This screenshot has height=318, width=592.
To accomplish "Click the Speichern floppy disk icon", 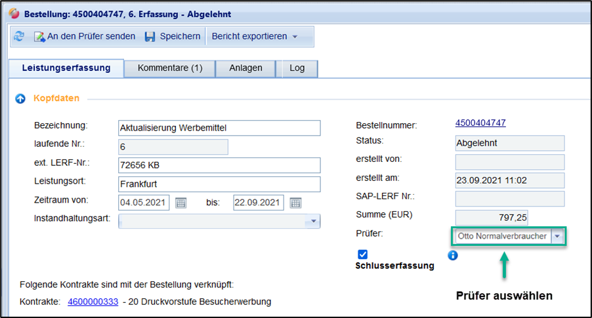I will pyautogui.click(x=150, y=37).
